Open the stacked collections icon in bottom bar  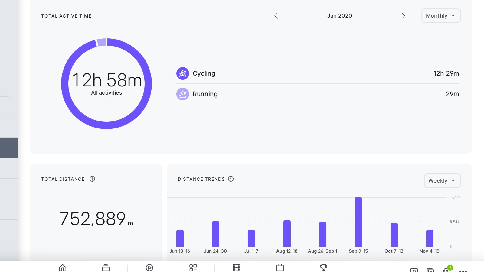click(106, 268)
